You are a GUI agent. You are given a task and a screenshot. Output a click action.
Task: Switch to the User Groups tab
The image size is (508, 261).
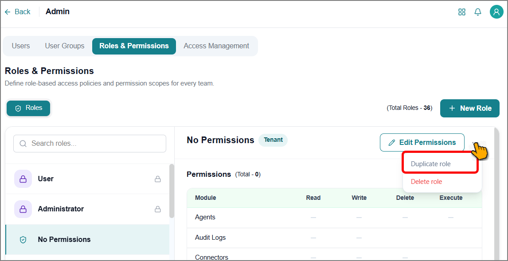(x=64, y=46)
